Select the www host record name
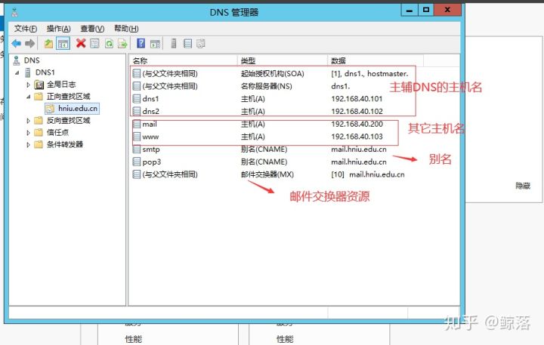This screenshot has height=345, width=544. click(150, 137)
